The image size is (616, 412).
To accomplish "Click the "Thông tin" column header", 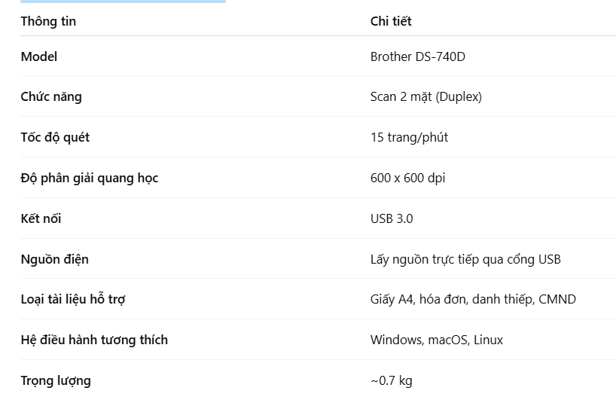I will coord(48,21).
